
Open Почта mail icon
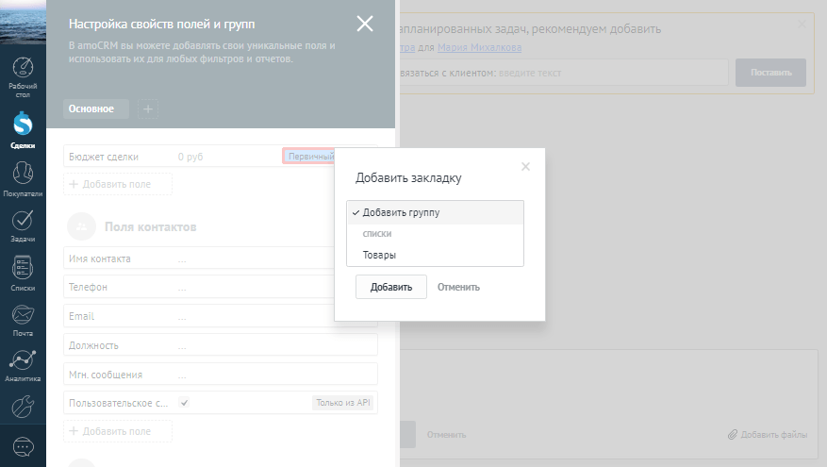23,319
